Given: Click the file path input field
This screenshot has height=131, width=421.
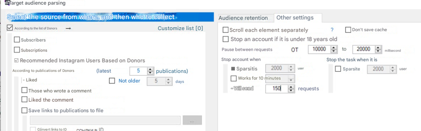Looking at the screenshot, I should [x=105, y=120].
